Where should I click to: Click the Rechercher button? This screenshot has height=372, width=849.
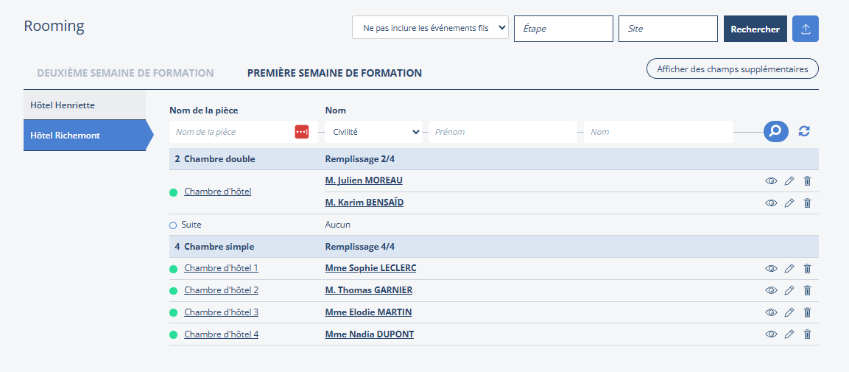point(755,29)
